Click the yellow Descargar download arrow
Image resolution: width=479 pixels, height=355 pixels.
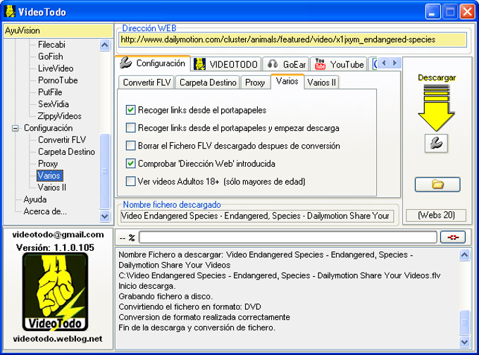point(436,107)
